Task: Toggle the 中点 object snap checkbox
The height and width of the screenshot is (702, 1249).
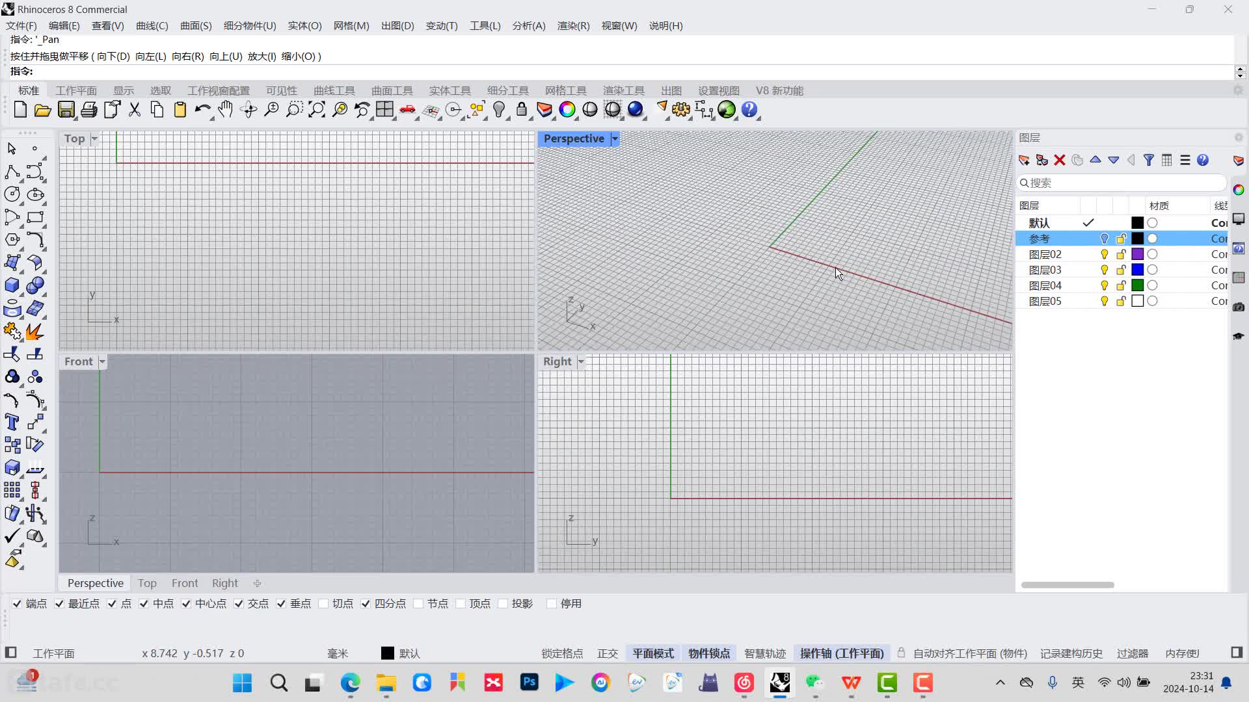Action: [x=144, y=604]
